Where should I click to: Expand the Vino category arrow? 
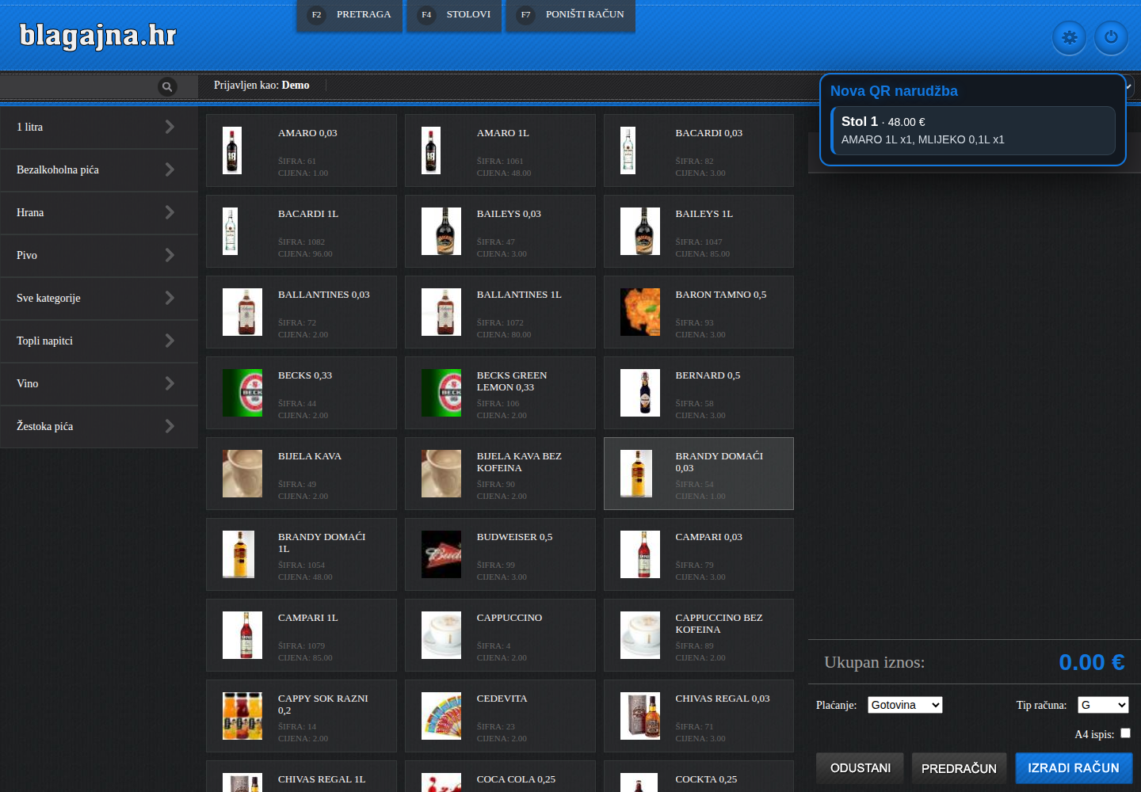tap(170, 383)
